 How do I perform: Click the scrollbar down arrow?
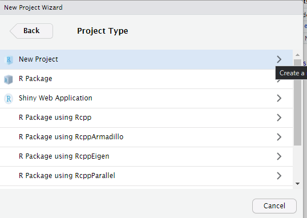(298, 184)
